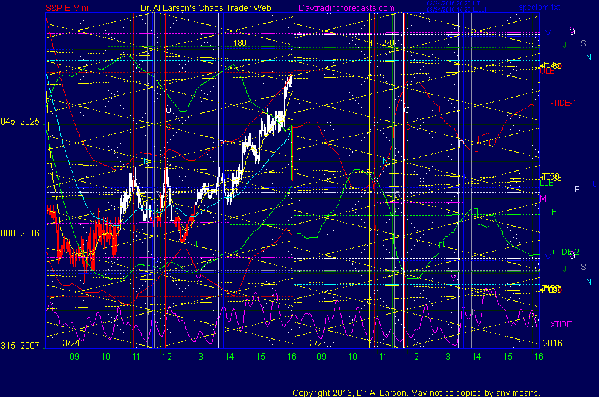Select the copyright notice for Dr. Al Larson

tap(417, 393)
